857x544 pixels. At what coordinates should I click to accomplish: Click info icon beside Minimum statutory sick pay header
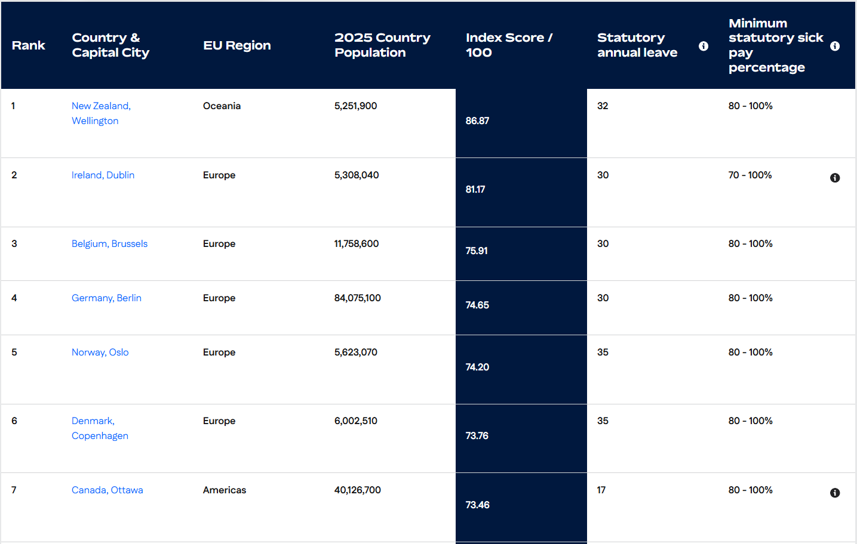tap(835, 46)
